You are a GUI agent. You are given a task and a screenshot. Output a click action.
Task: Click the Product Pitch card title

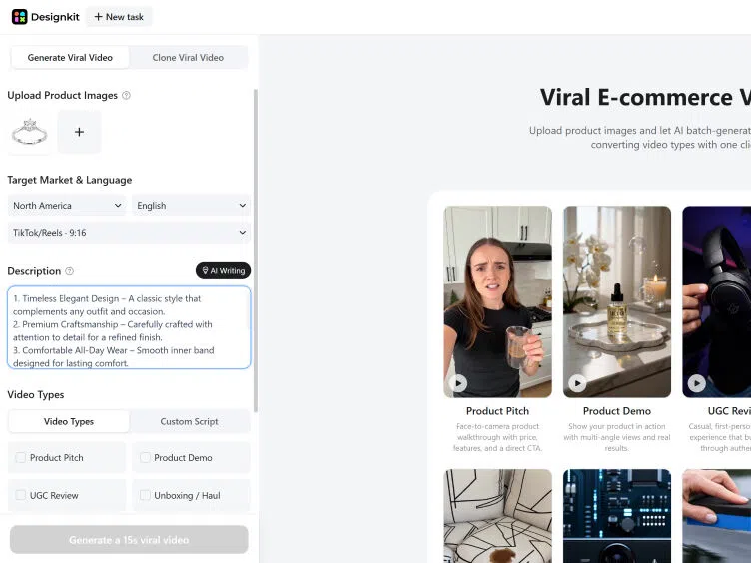coord(497,411)
